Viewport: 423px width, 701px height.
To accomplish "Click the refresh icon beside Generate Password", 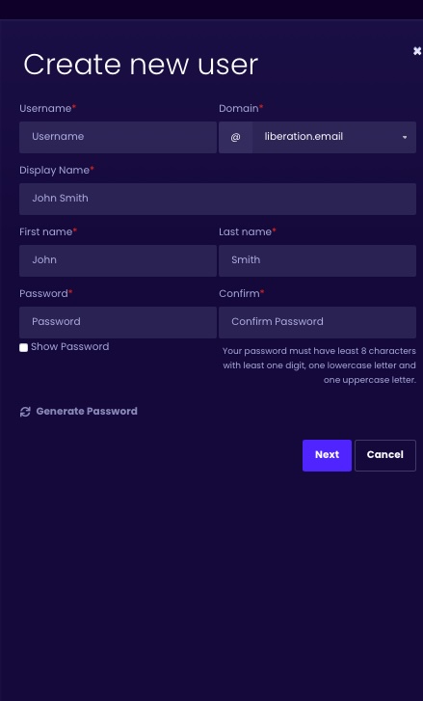I will [x=25, y=412].
